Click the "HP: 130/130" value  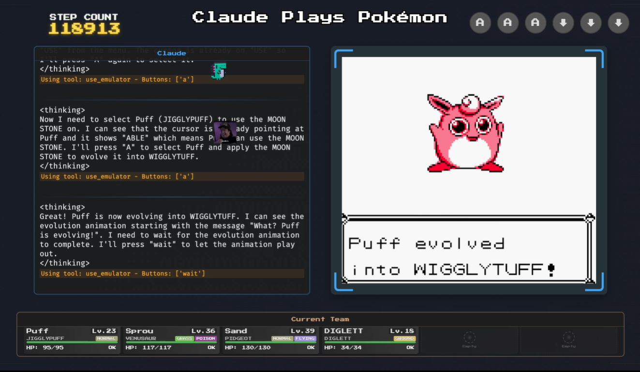click(248, 347)
